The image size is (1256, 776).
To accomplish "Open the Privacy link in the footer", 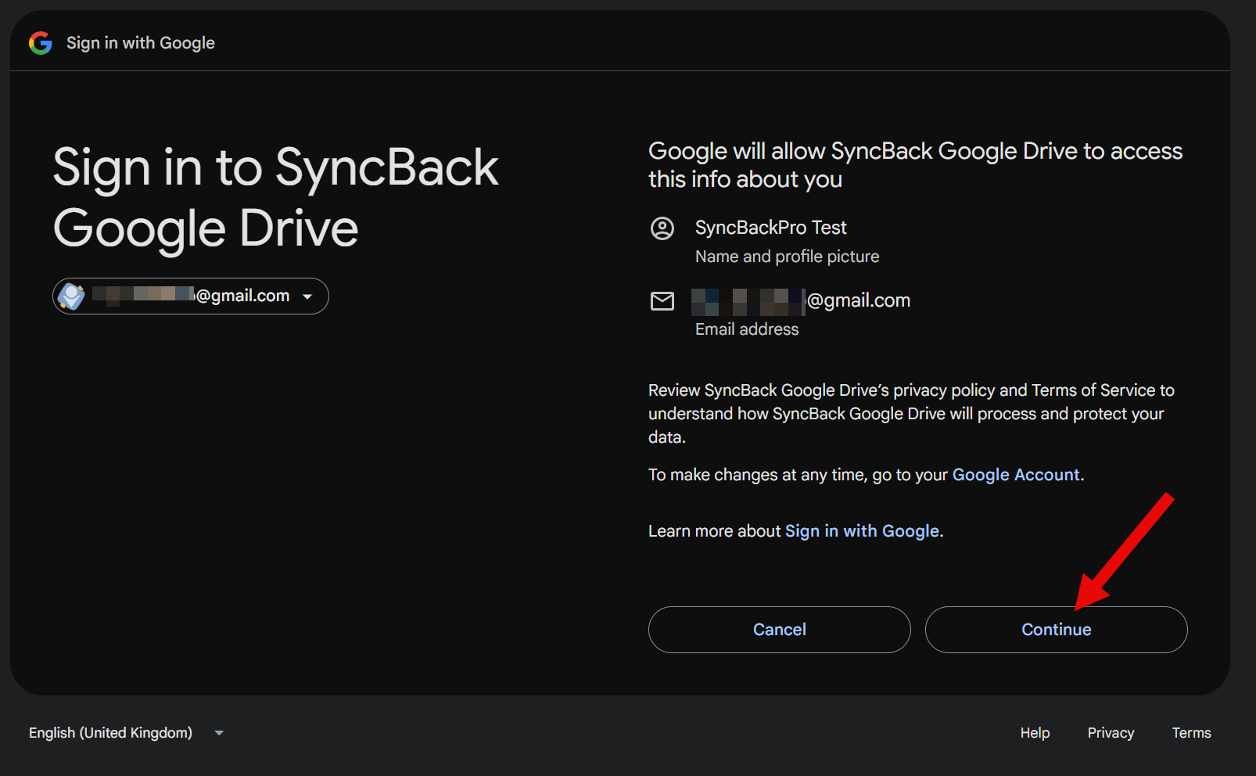I will [1111, 733].
